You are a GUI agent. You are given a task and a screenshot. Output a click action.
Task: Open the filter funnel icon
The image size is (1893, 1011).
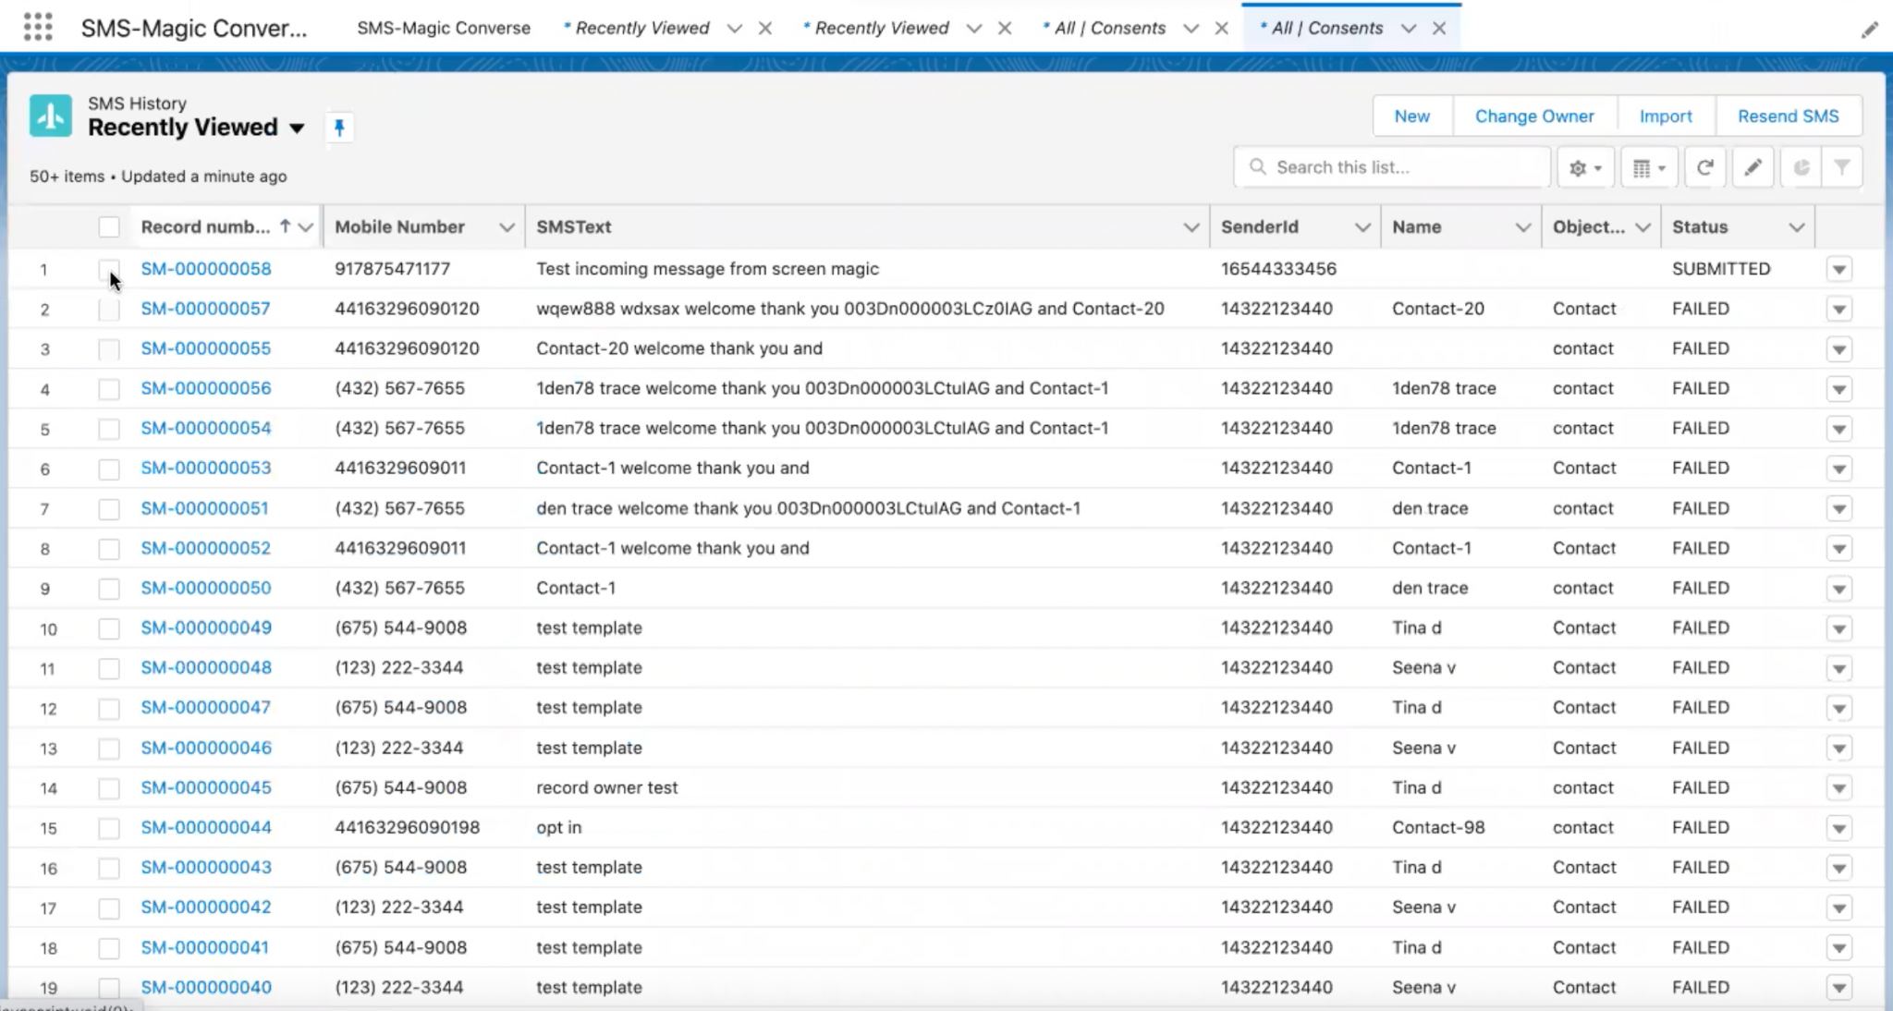[1842, 167]
